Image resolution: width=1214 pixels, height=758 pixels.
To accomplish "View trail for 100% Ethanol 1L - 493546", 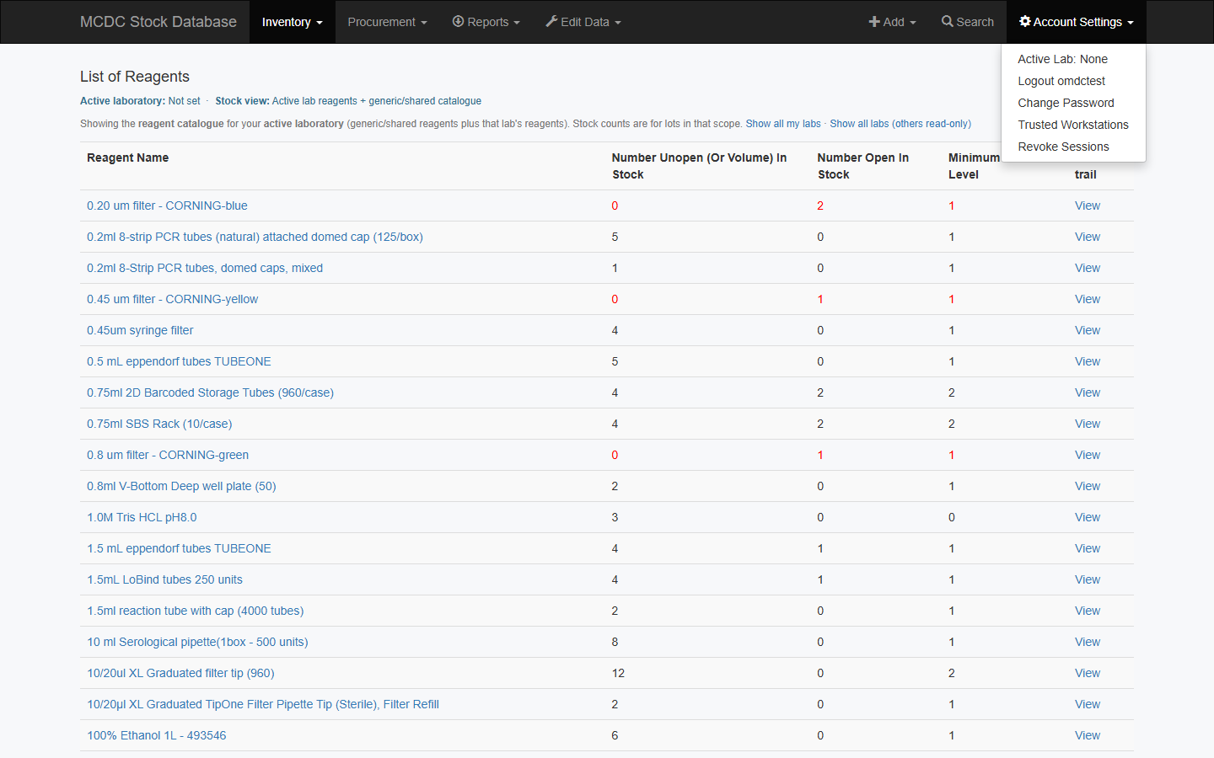I will click(1088, 735).
